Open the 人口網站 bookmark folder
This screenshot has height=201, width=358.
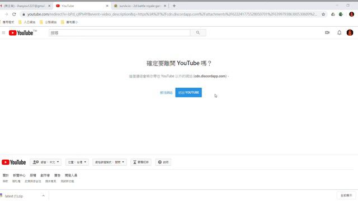click(27, 22)
